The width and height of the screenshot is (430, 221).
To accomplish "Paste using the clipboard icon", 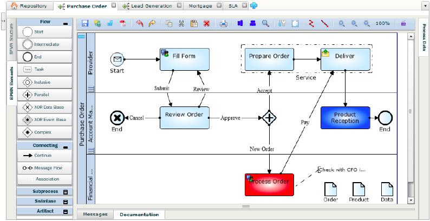I will click(x=194, y=24).
